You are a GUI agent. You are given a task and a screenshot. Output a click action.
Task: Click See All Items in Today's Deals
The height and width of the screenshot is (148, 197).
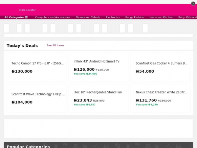(x=55, y=45)
